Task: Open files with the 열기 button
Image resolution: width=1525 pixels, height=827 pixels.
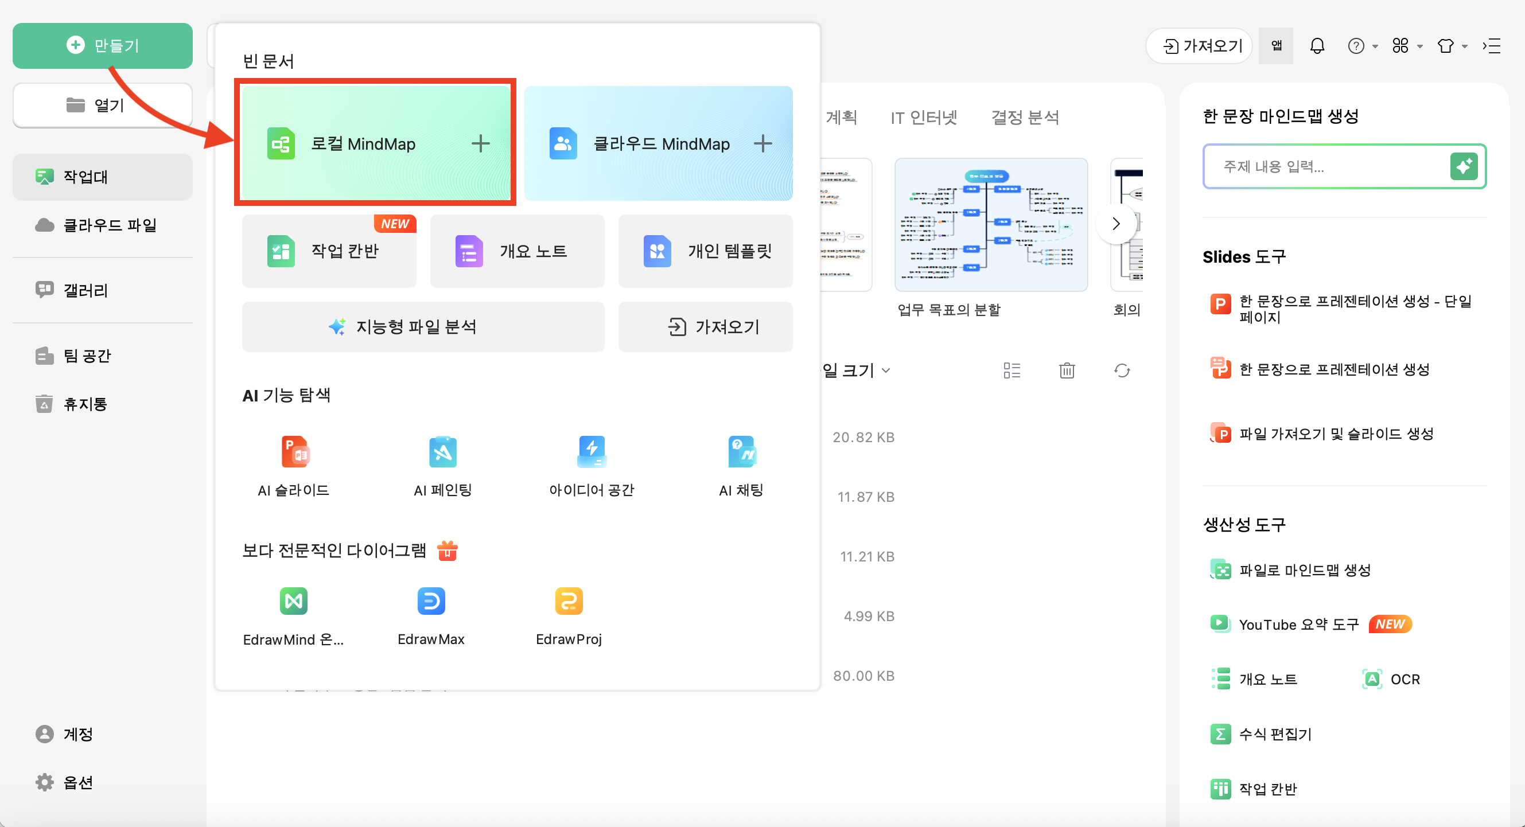Action: tap(103, 106)
